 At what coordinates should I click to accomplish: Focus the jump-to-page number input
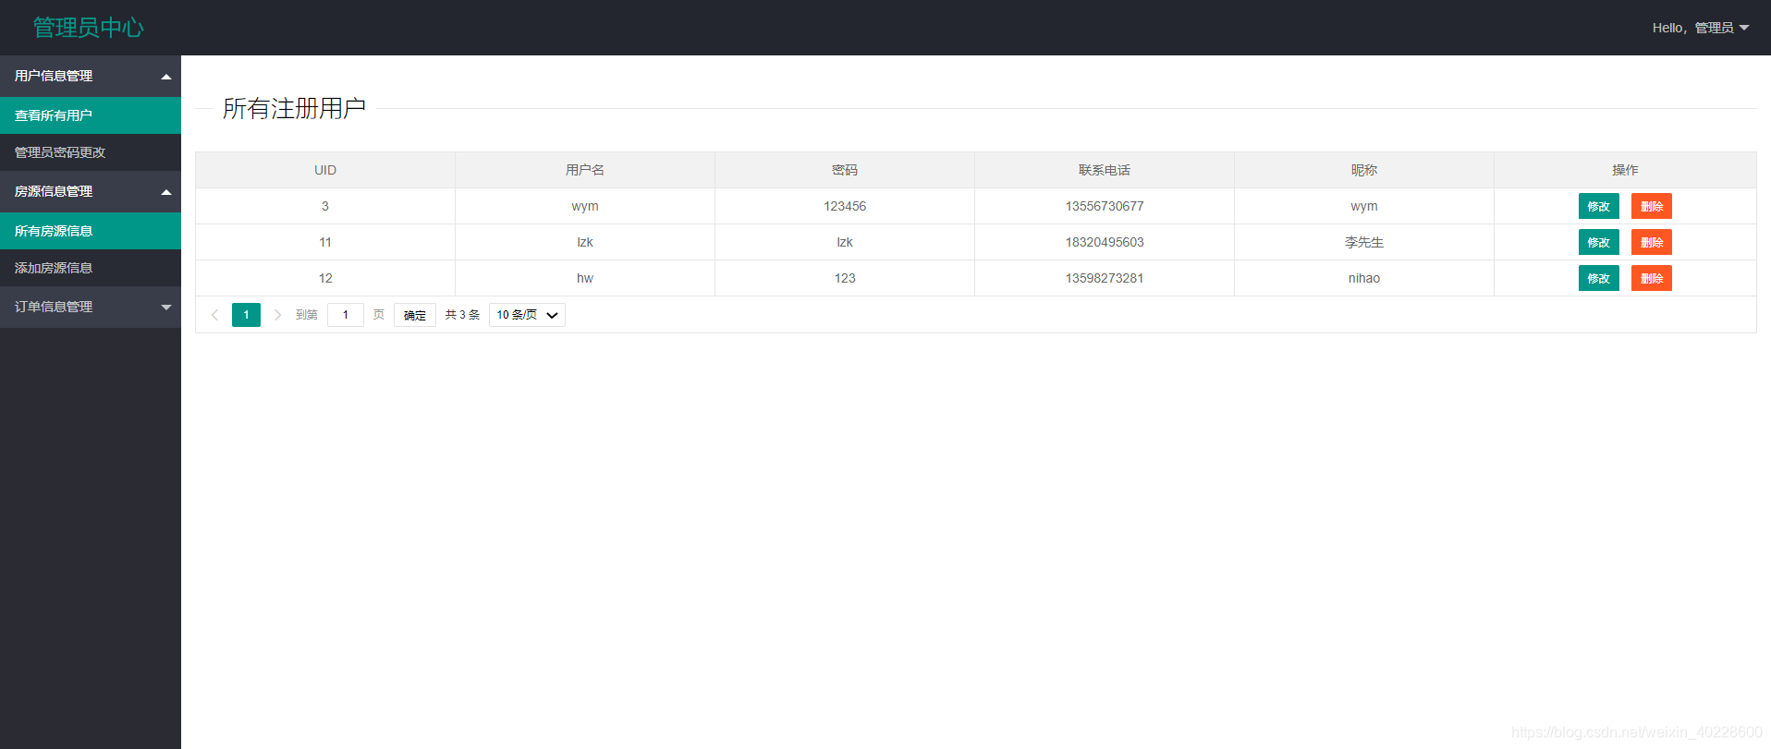click(x=346, y=315)
